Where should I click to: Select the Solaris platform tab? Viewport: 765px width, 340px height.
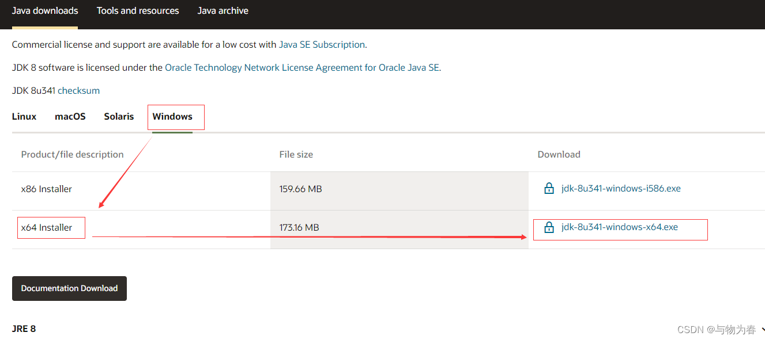[x=119, y=116]
